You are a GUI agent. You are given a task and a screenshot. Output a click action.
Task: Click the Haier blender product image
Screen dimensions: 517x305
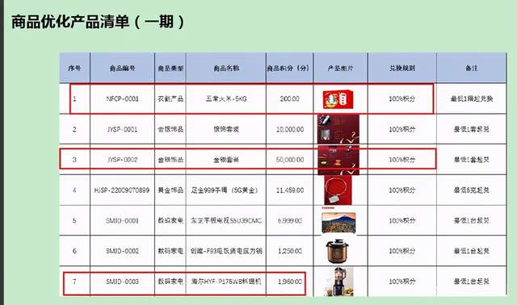pos(339,282)
